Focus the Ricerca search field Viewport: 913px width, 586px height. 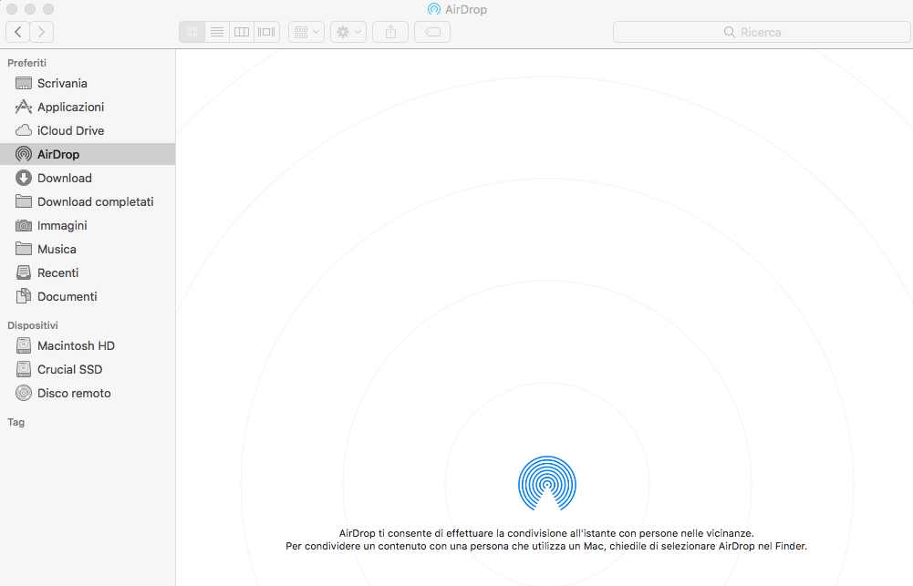click(x=762, y=32)
